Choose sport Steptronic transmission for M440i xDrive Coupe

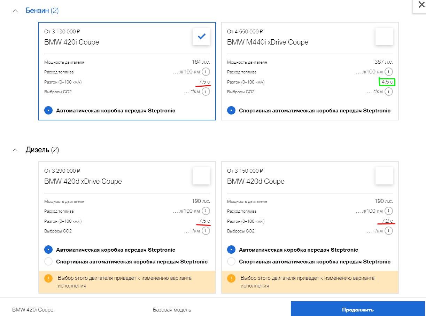(231, 111)
